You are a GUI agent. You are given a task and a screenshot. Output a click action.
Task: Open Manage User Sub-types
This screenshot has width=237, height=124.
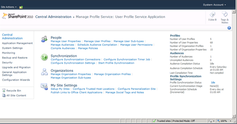click(x=128, y=41)
